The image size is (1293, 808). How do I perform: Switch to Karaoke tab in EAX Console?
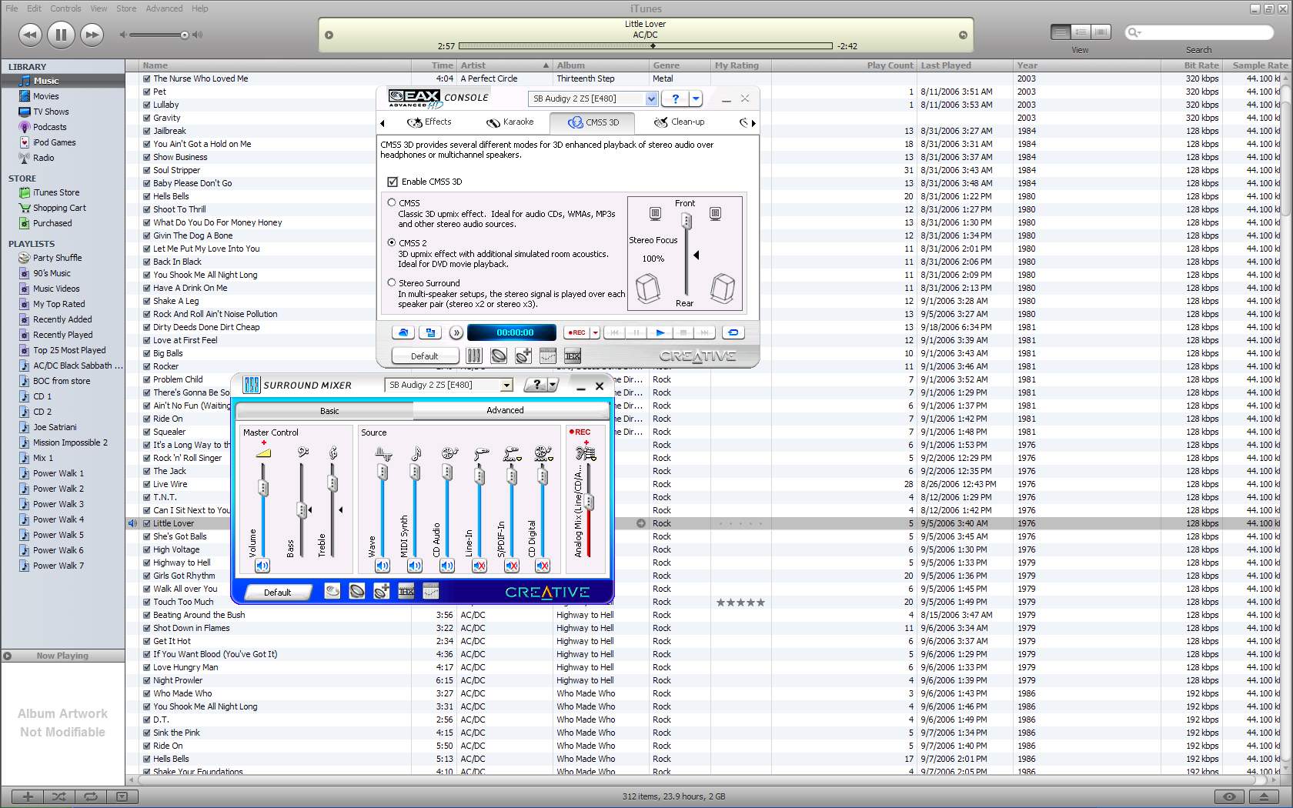510,122
